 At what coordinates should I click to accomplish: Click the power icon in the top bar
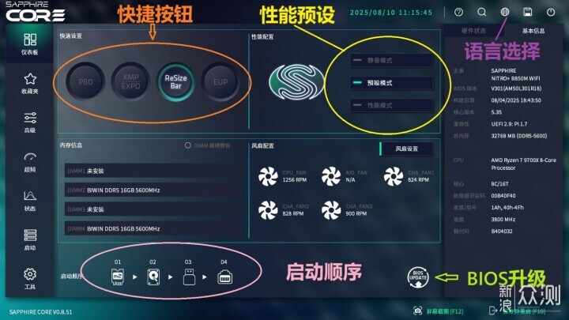(x=551, y=12)
